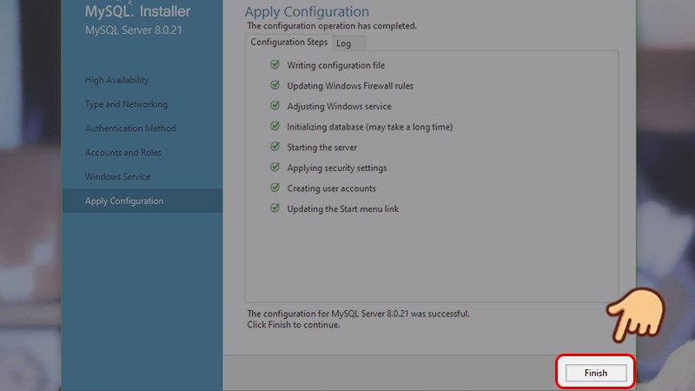Open the Type and Networking step

(x=126, y=104)
